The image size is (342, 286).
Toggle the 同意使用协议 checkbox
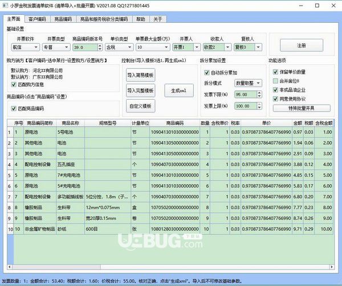click(x=275, y=99)
